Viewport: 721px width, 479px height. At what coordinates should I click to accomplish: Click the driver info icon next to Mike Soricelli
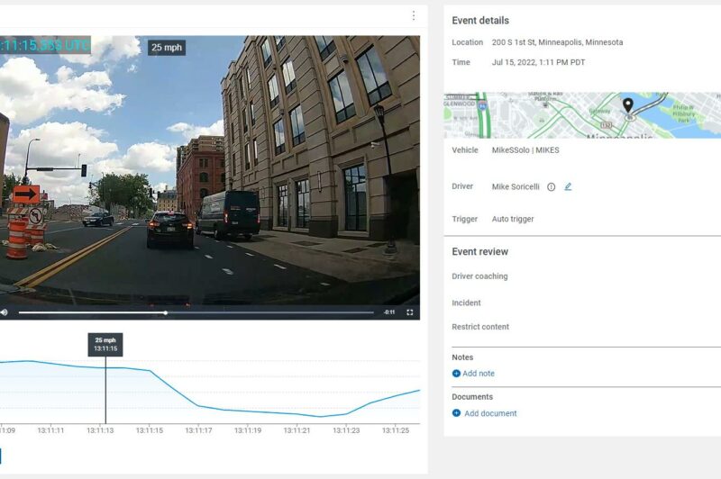click(551, 187)
